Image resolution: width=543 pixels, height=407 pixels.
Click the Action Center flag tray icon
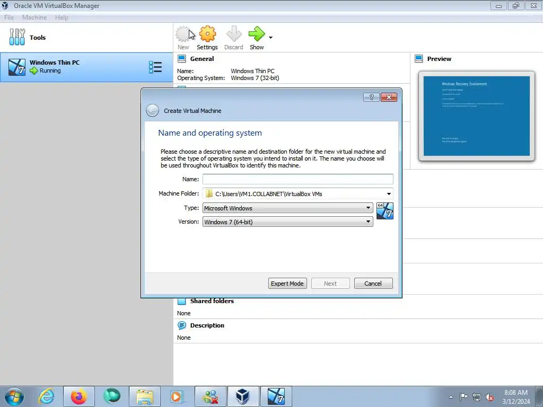point(463,397)
